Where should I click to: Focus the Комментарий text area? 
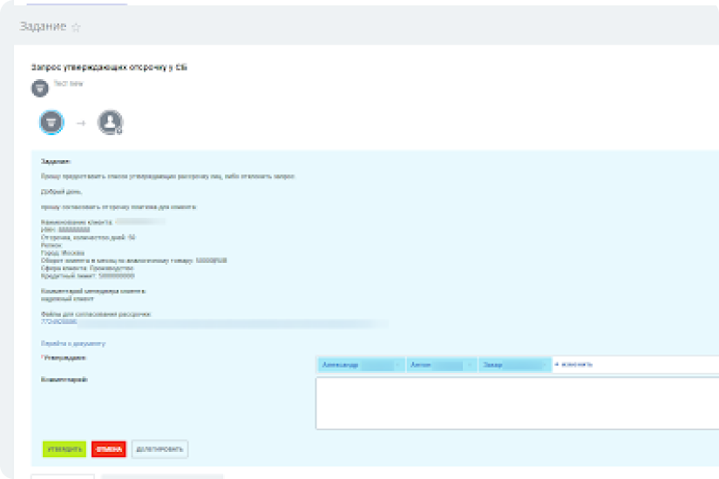pos(516,403)
